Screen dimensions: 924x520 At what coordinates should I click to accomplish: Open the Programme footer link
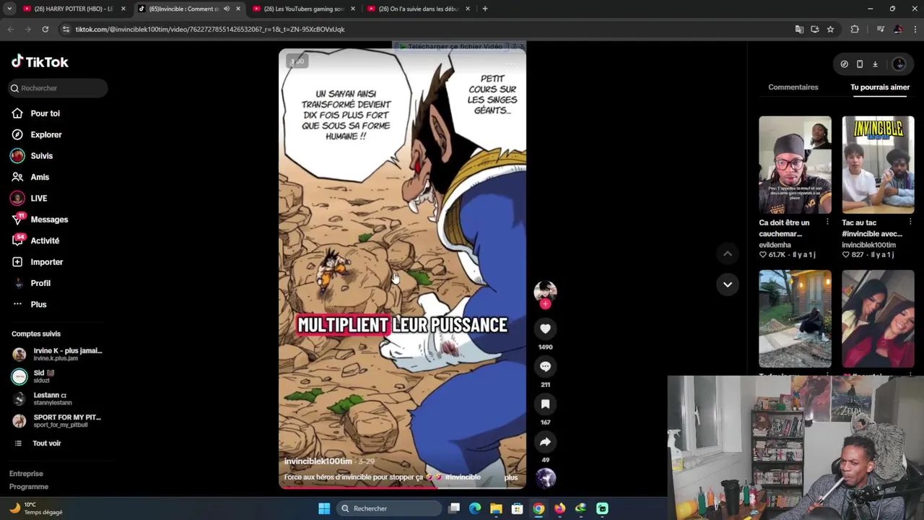point(29,487)
